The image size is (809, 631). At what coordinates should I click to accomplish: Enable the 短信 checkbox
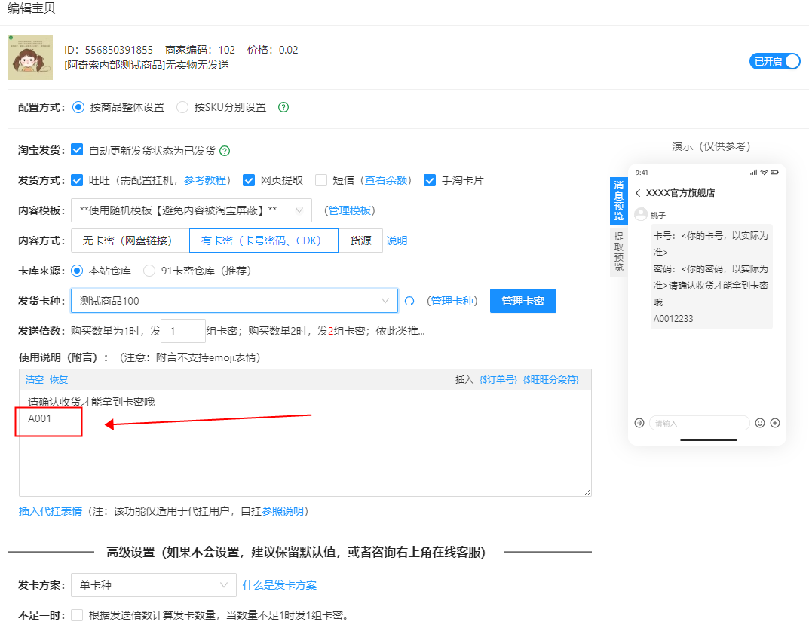321,180
